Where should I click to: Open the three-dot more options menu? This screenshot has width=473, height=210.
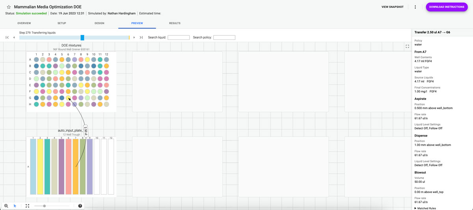[x=415, y=7]
